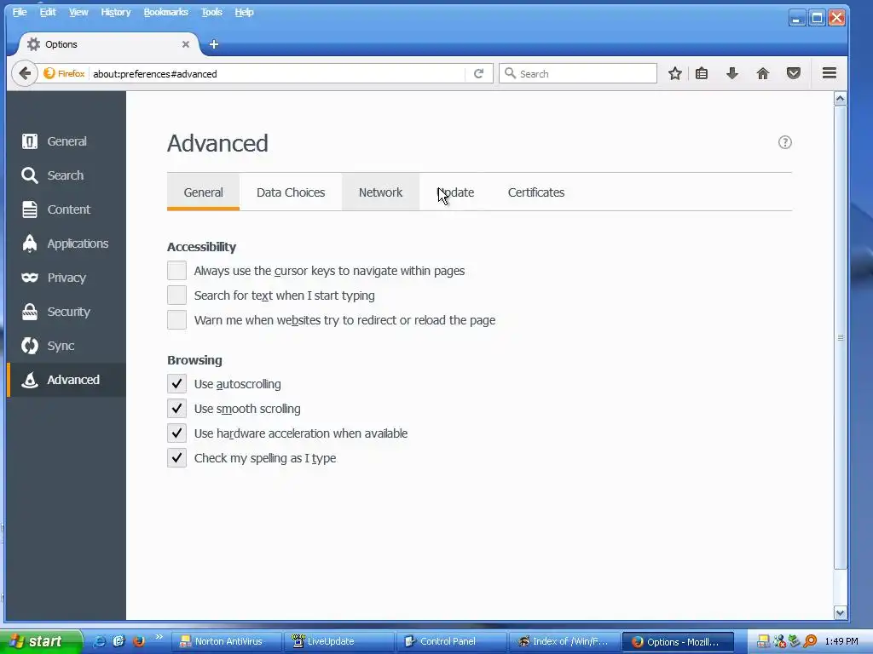Open the Downloads arrow icon
The image size is (873, 654).
(732, 73)
